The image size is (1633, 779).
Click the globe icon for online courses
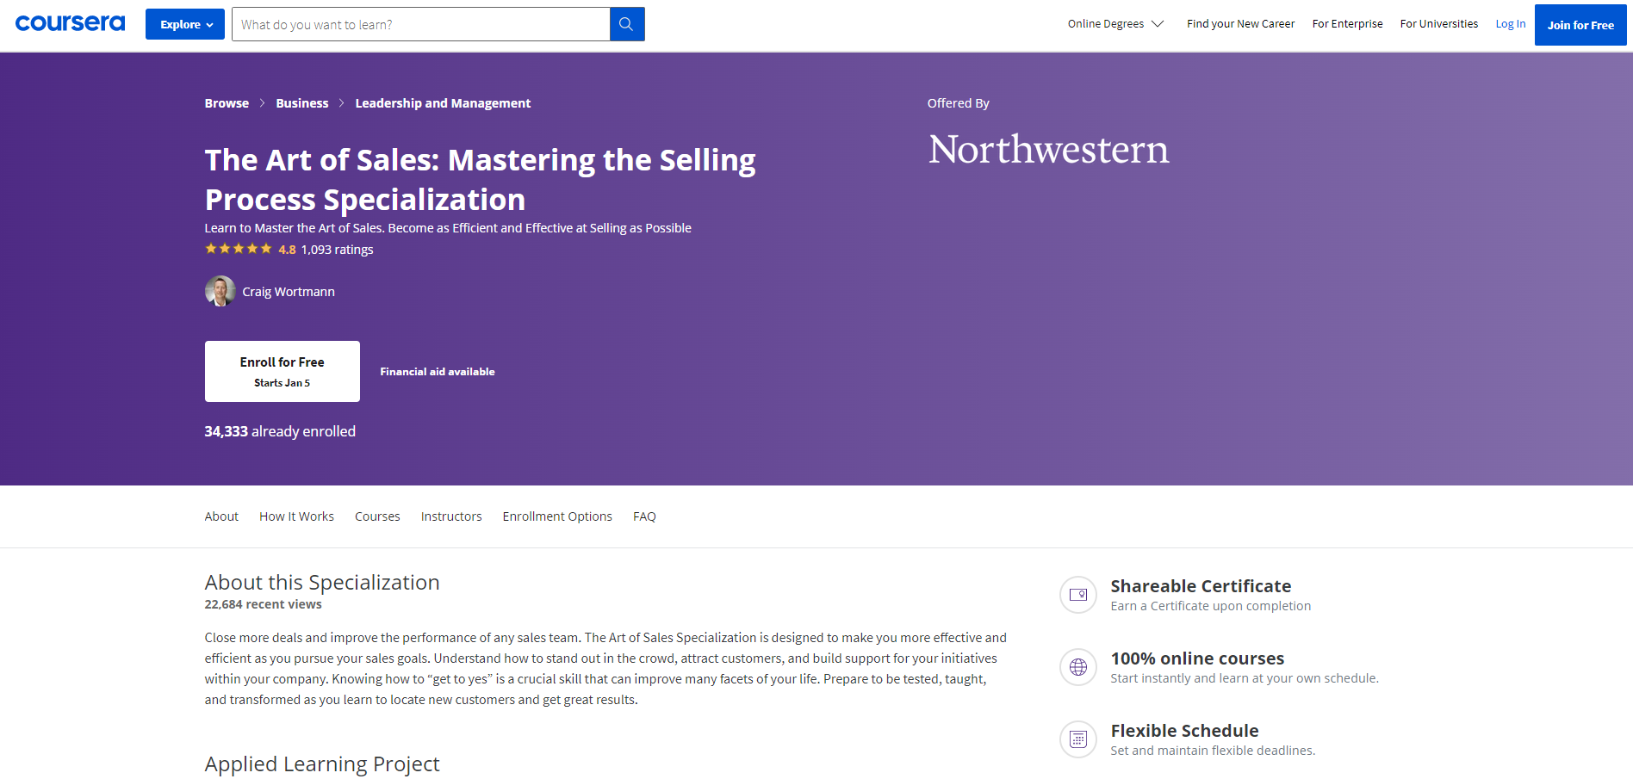1077,667
